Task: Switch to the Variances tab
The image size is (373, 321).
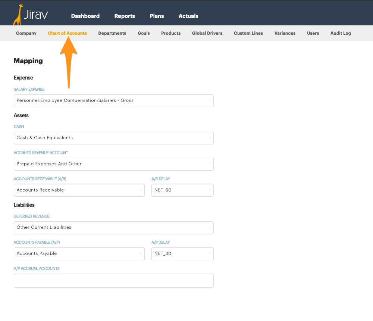Action: tap(285, 33)
